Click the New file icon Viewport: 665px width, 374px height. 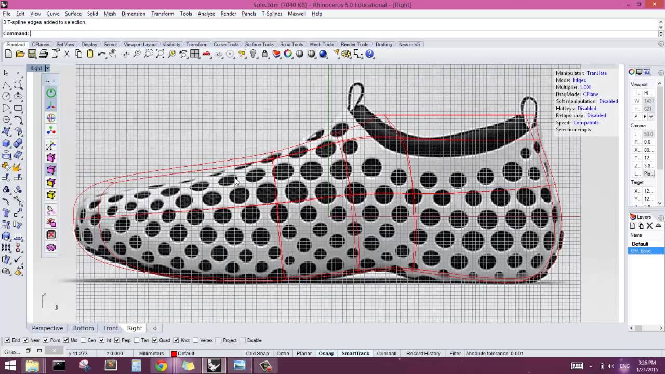pos(8,54)
